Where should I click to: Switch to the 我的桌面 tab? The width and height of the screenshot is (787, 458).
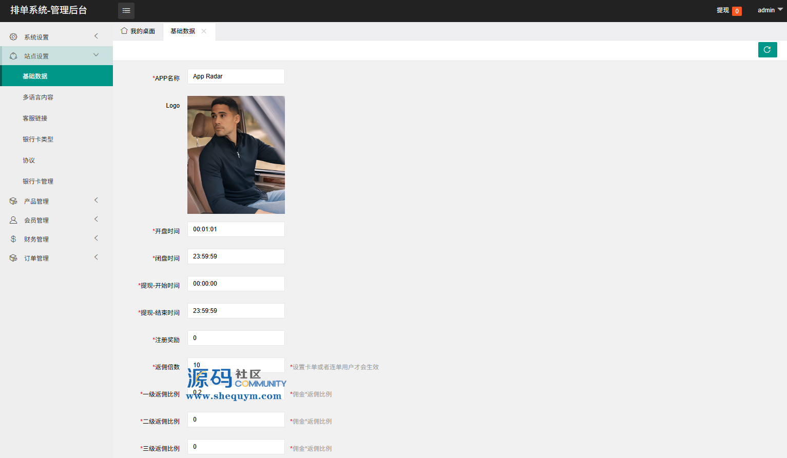pos(138,31)
